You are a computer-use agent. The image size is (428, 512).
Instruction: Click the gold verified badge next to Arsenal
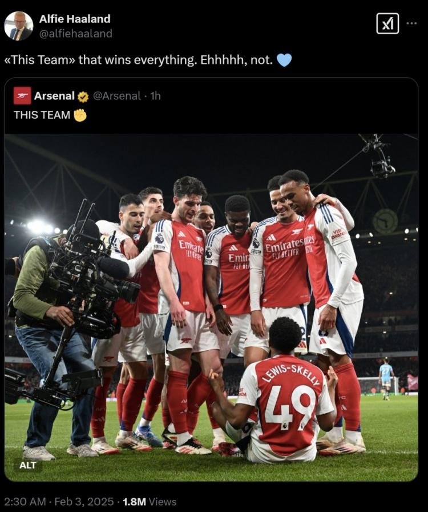point(83,96)
